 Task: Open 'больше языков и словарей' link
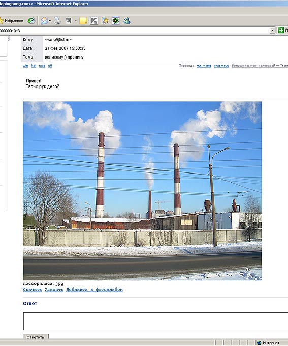click(260, 66)
